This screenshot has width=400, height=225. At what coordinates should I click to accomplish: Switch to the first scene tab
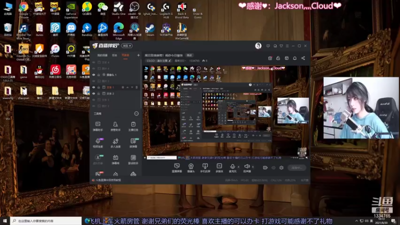[102, 55]
